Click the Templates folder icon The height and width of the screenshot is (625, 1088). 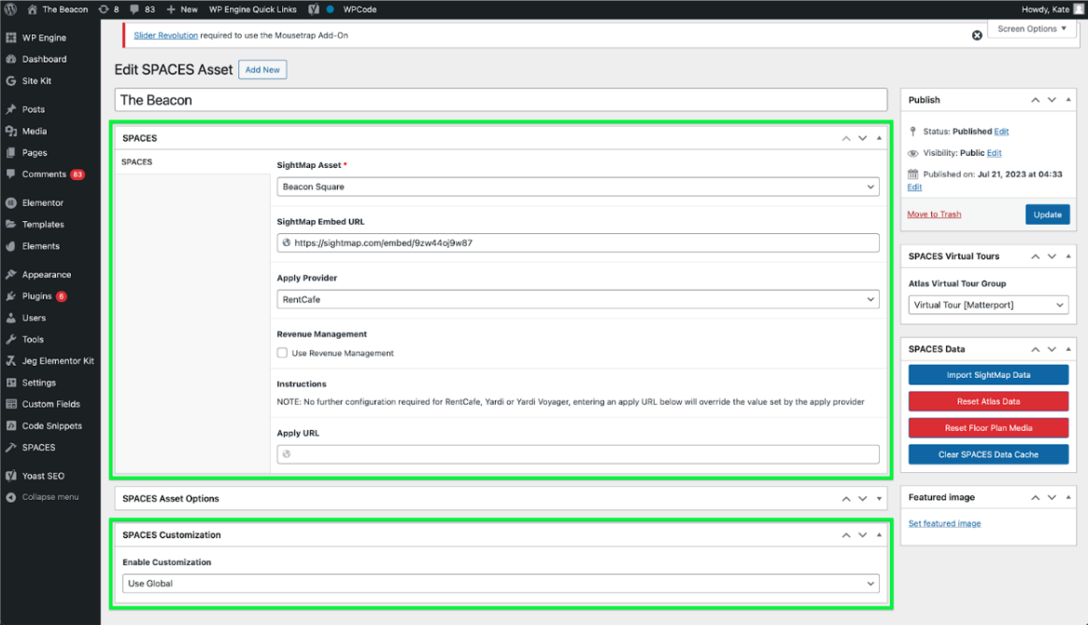pos(11,224)
